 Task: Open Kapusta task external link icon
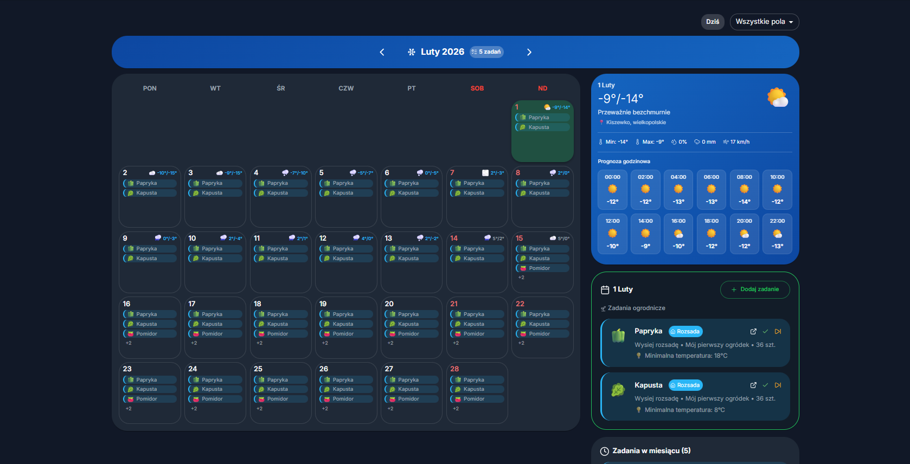753,385
